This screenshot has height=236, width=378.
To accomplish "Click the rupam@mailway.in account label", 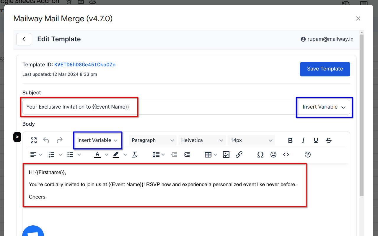I will point(330,39).
